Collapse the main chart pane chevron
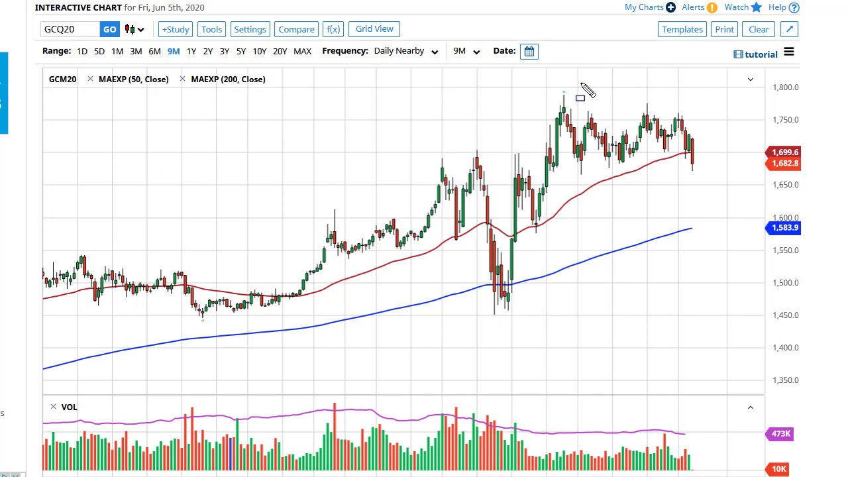Screen dimensions: 848x477 [x=751, y=79]
